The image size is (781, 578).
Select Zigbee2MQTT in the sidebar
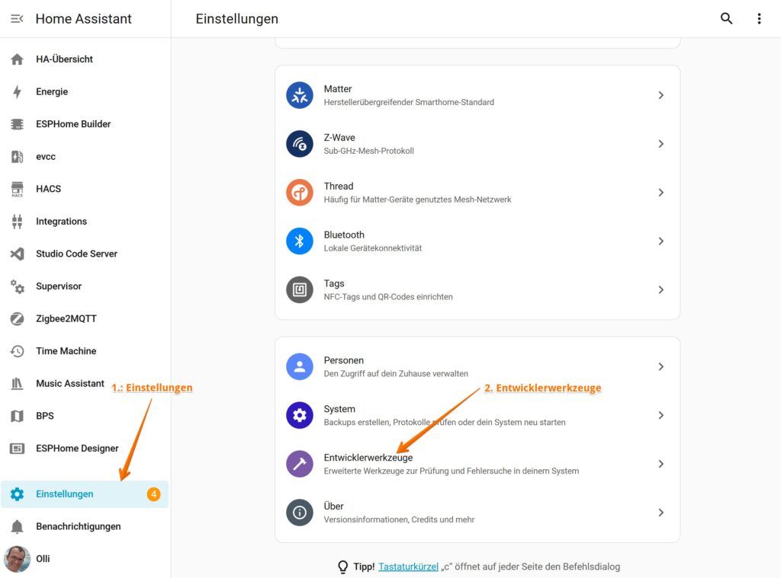click(66, 319)
